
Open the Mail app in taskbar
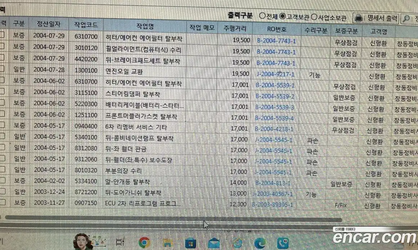[214, 243]
